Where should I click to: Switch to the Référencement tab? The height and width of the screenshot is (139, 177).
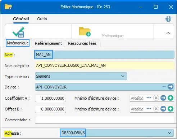(x=48, y=43)
